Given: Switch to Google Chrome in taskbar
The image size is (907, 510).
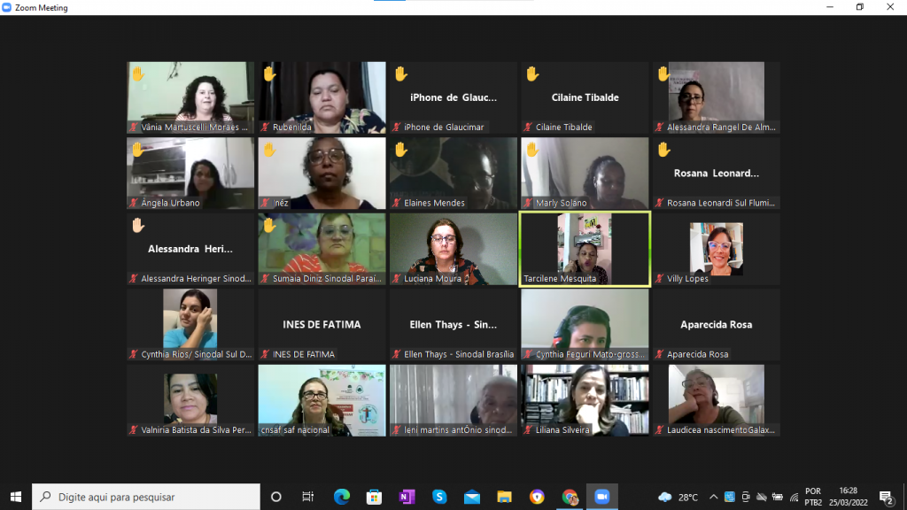Looking at the screenshot, I should pos(570,497).
